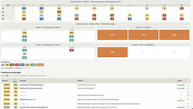Click edit pencil for R1 / P6 row
This screenshot has height=109, width=193.
coord(188,104)
